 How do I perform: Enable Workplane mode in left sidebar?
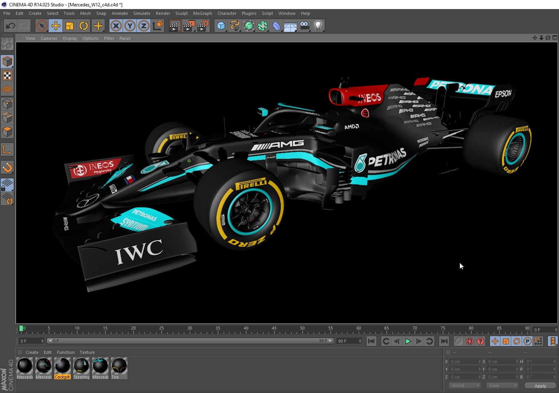pyautogui.click(x=7, y=90)
